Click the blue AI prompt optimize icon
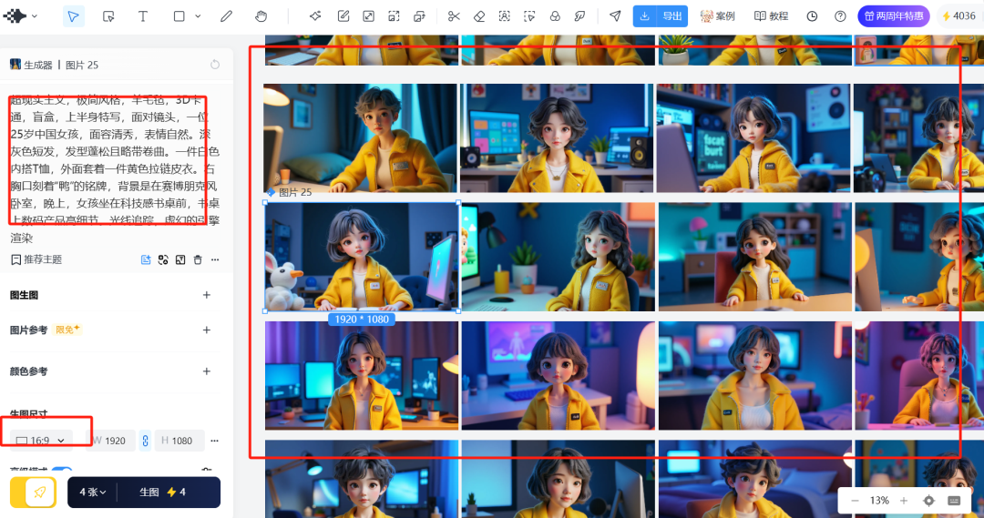This screenshot has width=984, height=518. coord(146,259)
